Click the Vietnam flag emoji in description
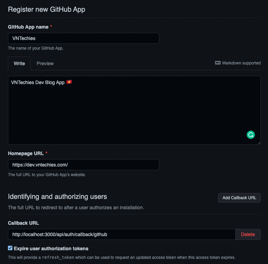Viewport: 268px width, 264px height. 69,82
